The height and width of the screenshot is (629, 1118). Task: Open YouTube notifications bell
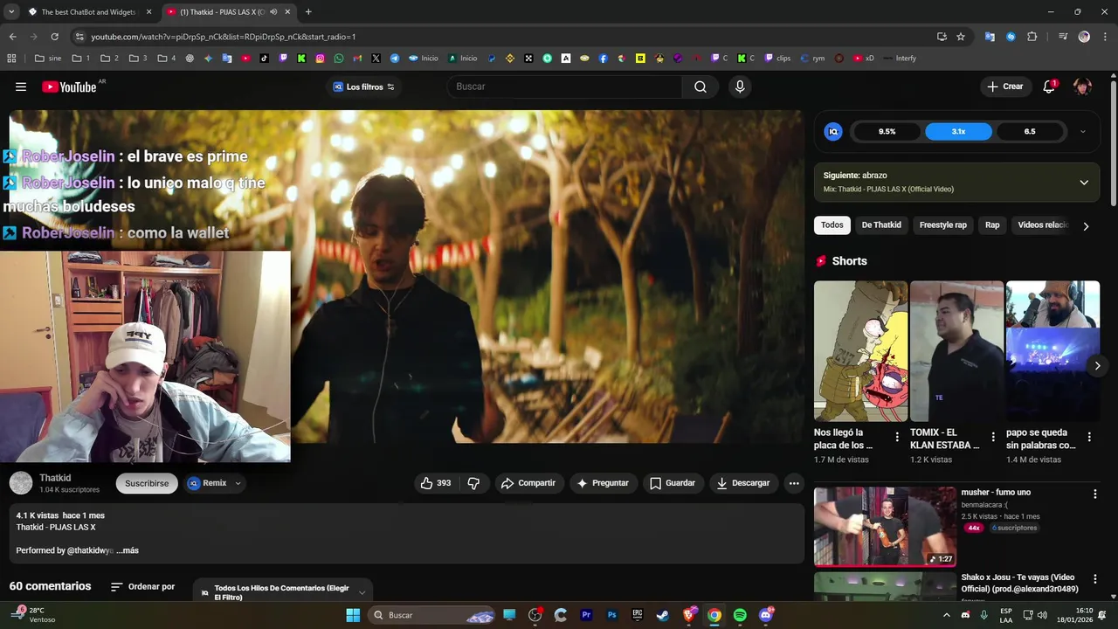pos(1049,86)
